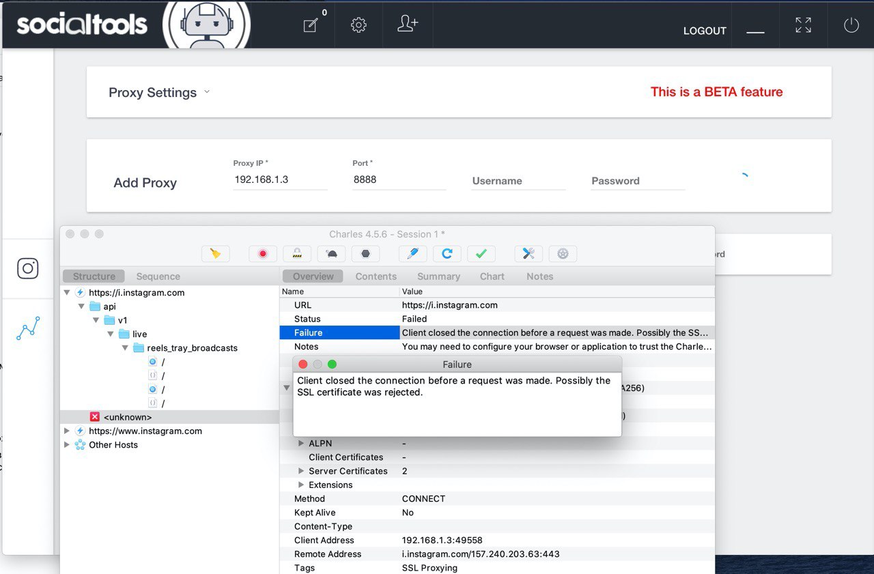Open the Proxy Settings dropdown chevron
The image size is (874, 574).
(207, 91)
